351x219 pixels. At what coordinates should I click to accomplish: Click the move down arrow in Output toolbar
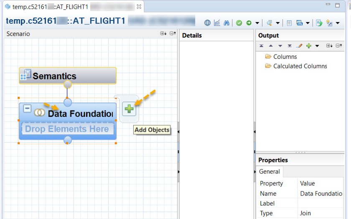coord(280,46)
